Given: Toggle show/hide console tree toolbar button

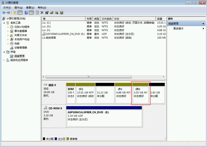Looking at the screenshot, I should coord(20,13).
